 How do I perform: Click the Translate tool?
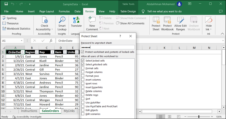coord(76,22)
